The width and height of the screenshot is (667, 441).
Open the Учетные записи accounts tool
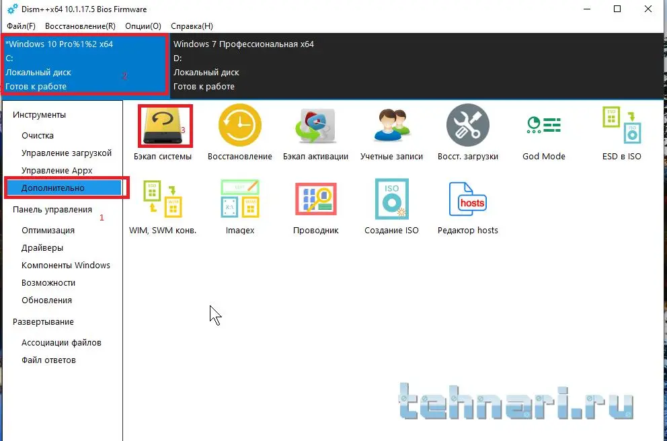tap(391, 132)
